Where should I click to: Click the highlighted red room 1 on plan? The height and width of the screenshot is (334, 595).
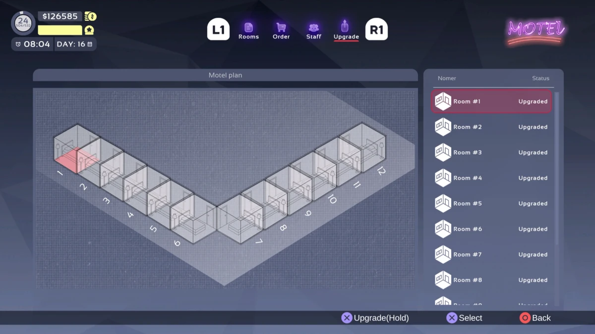click(66, 161)
